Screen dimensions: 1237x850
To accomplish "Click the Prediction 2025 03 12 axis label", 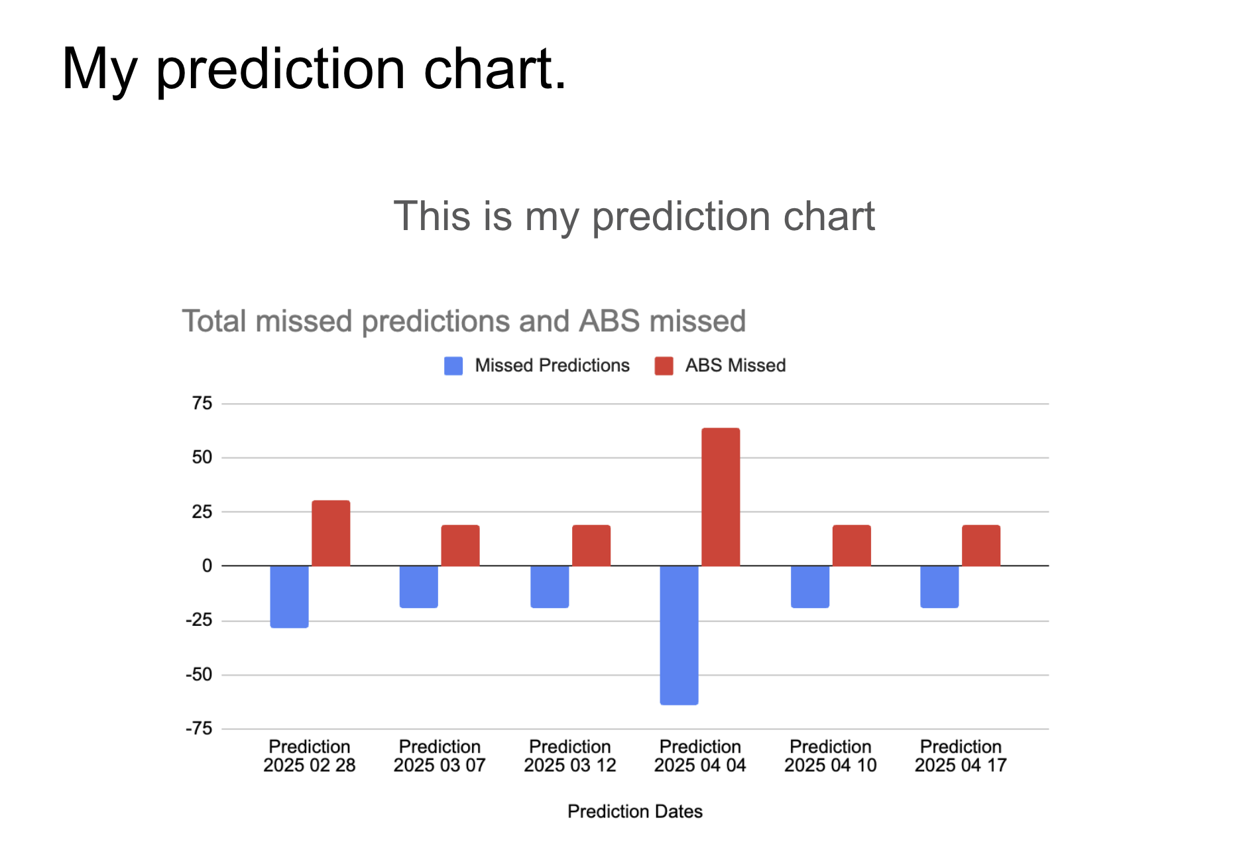I will tap(570, 756).
